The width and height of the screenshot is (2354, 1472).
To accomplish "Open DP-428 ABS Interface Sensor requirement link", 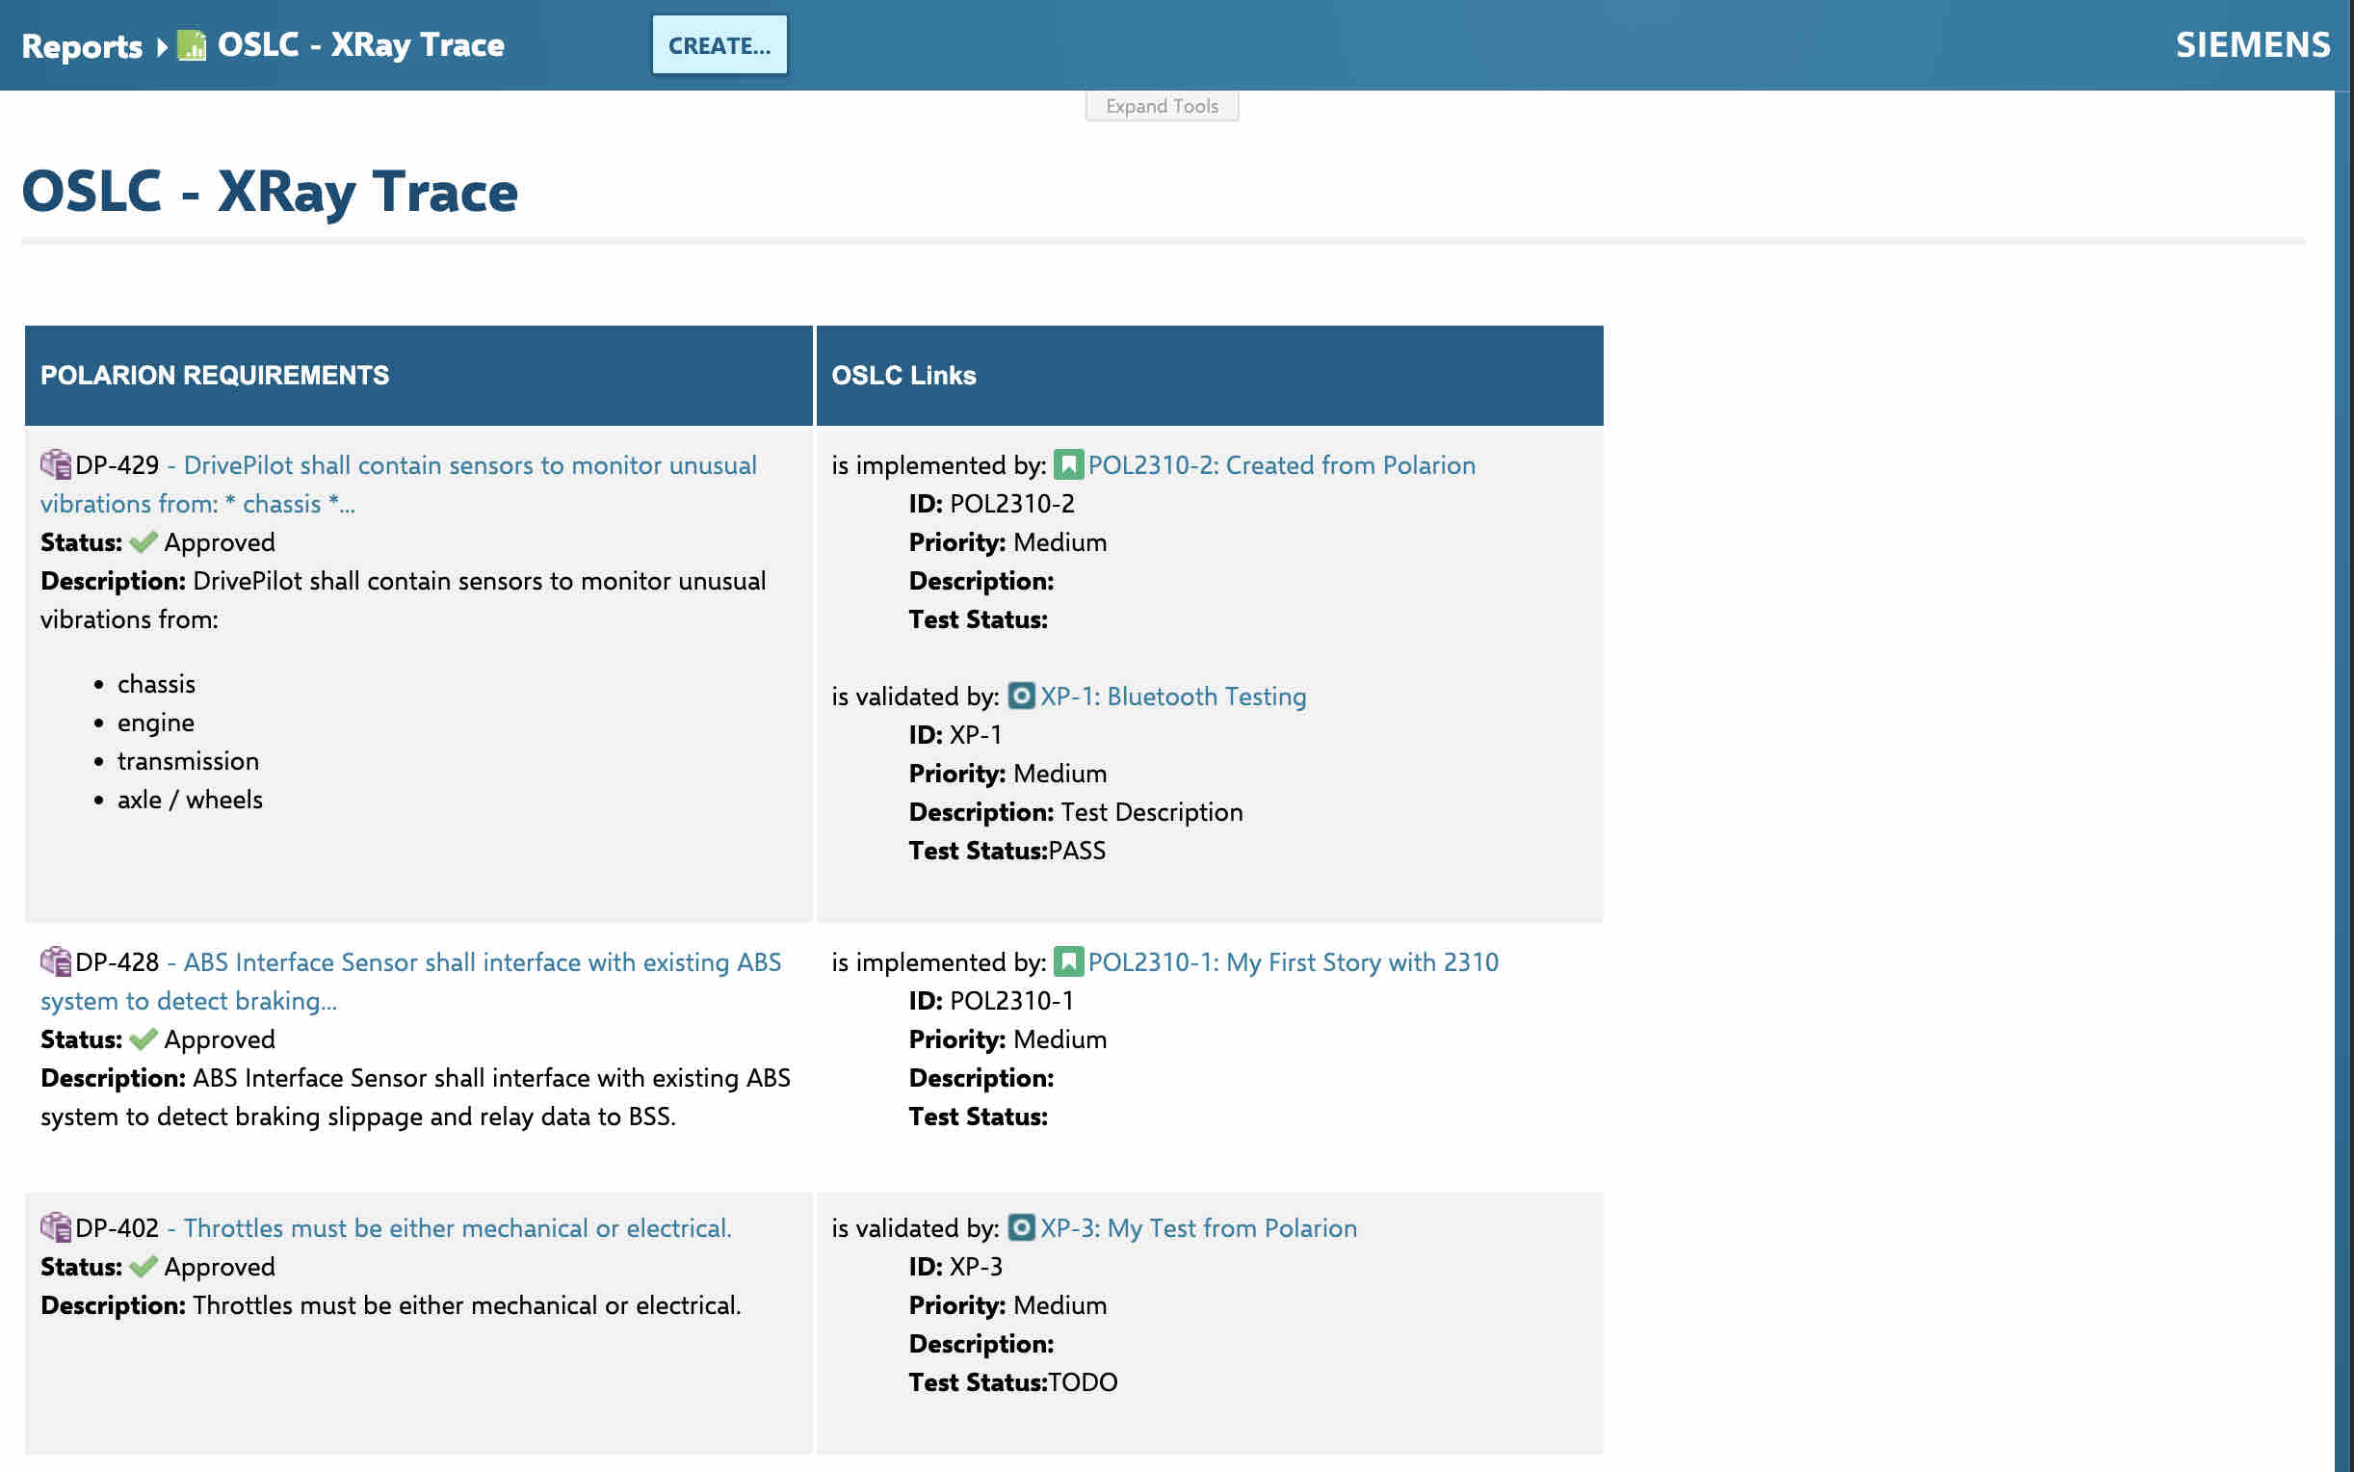I will coord(410,981).
